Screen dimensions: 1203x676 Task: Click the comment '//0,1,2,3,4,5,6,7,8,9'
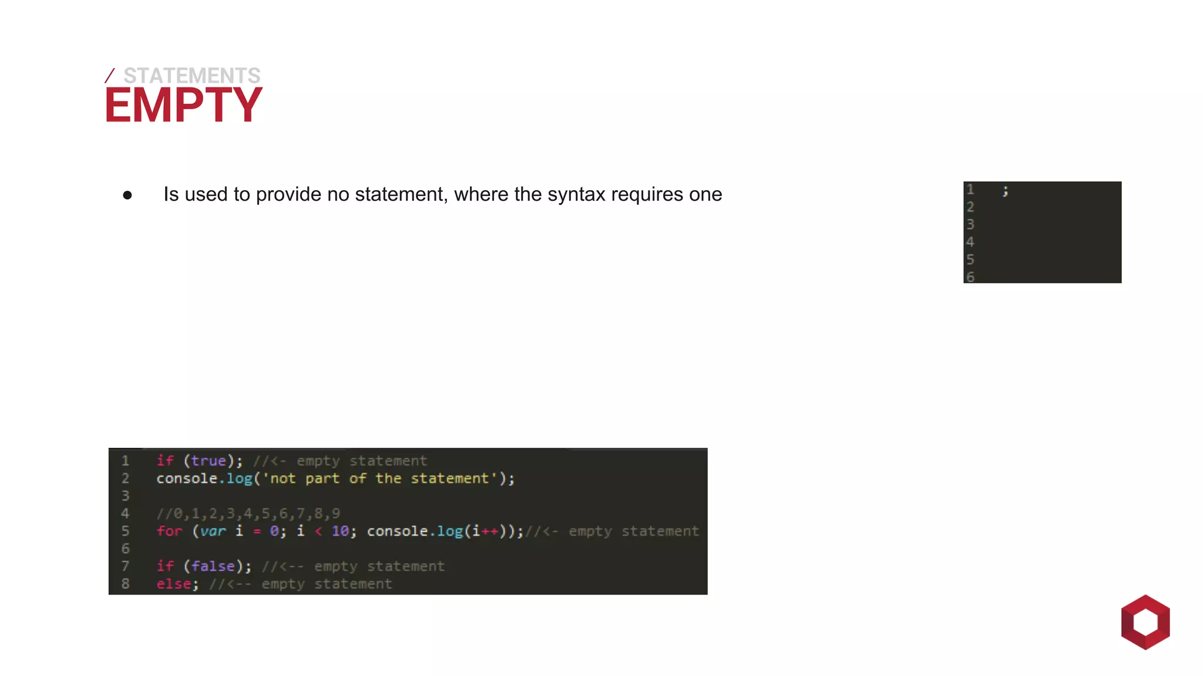(x=248, y=513)
